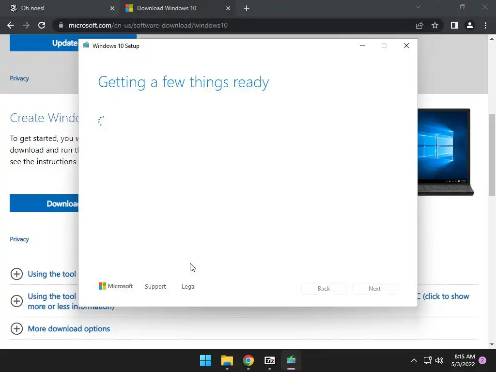The image size is (496, 372).
Task: Close the 'Oh noes!' tab
Action: [x=112, y=8]
